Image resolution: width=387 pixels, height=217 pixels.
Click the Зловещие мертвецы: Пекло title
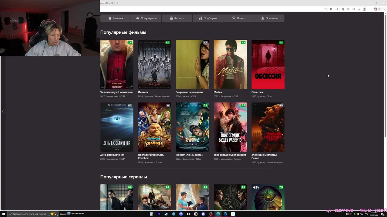coord(264,156)
